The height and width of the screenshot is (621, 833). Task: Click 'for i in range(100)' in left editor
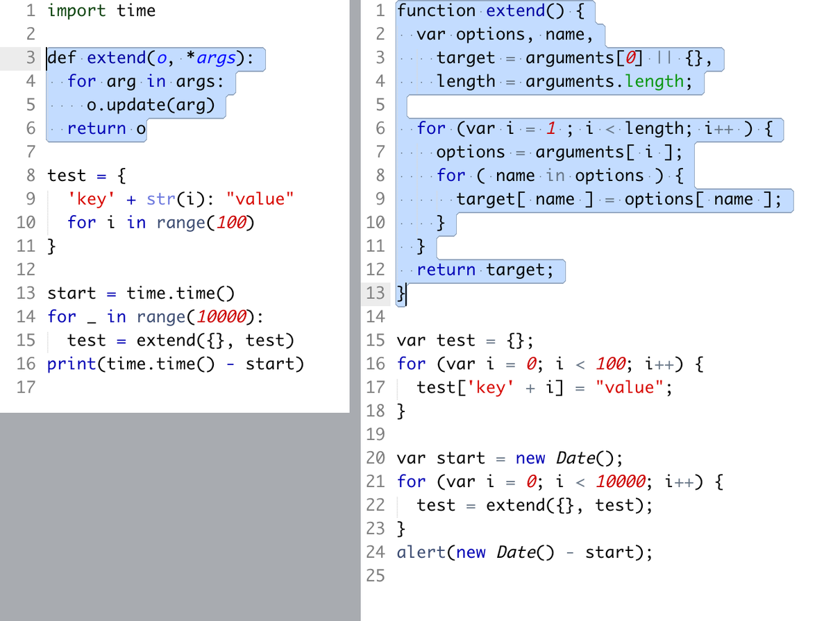(x=161, y=223)
